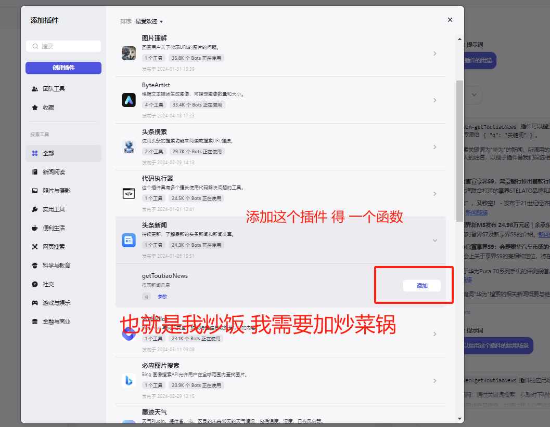Image resolution: width=550 pixels, height=427 pixels.
Task: Select the 游戏与娱乐 category
Action: coord(63,303)
